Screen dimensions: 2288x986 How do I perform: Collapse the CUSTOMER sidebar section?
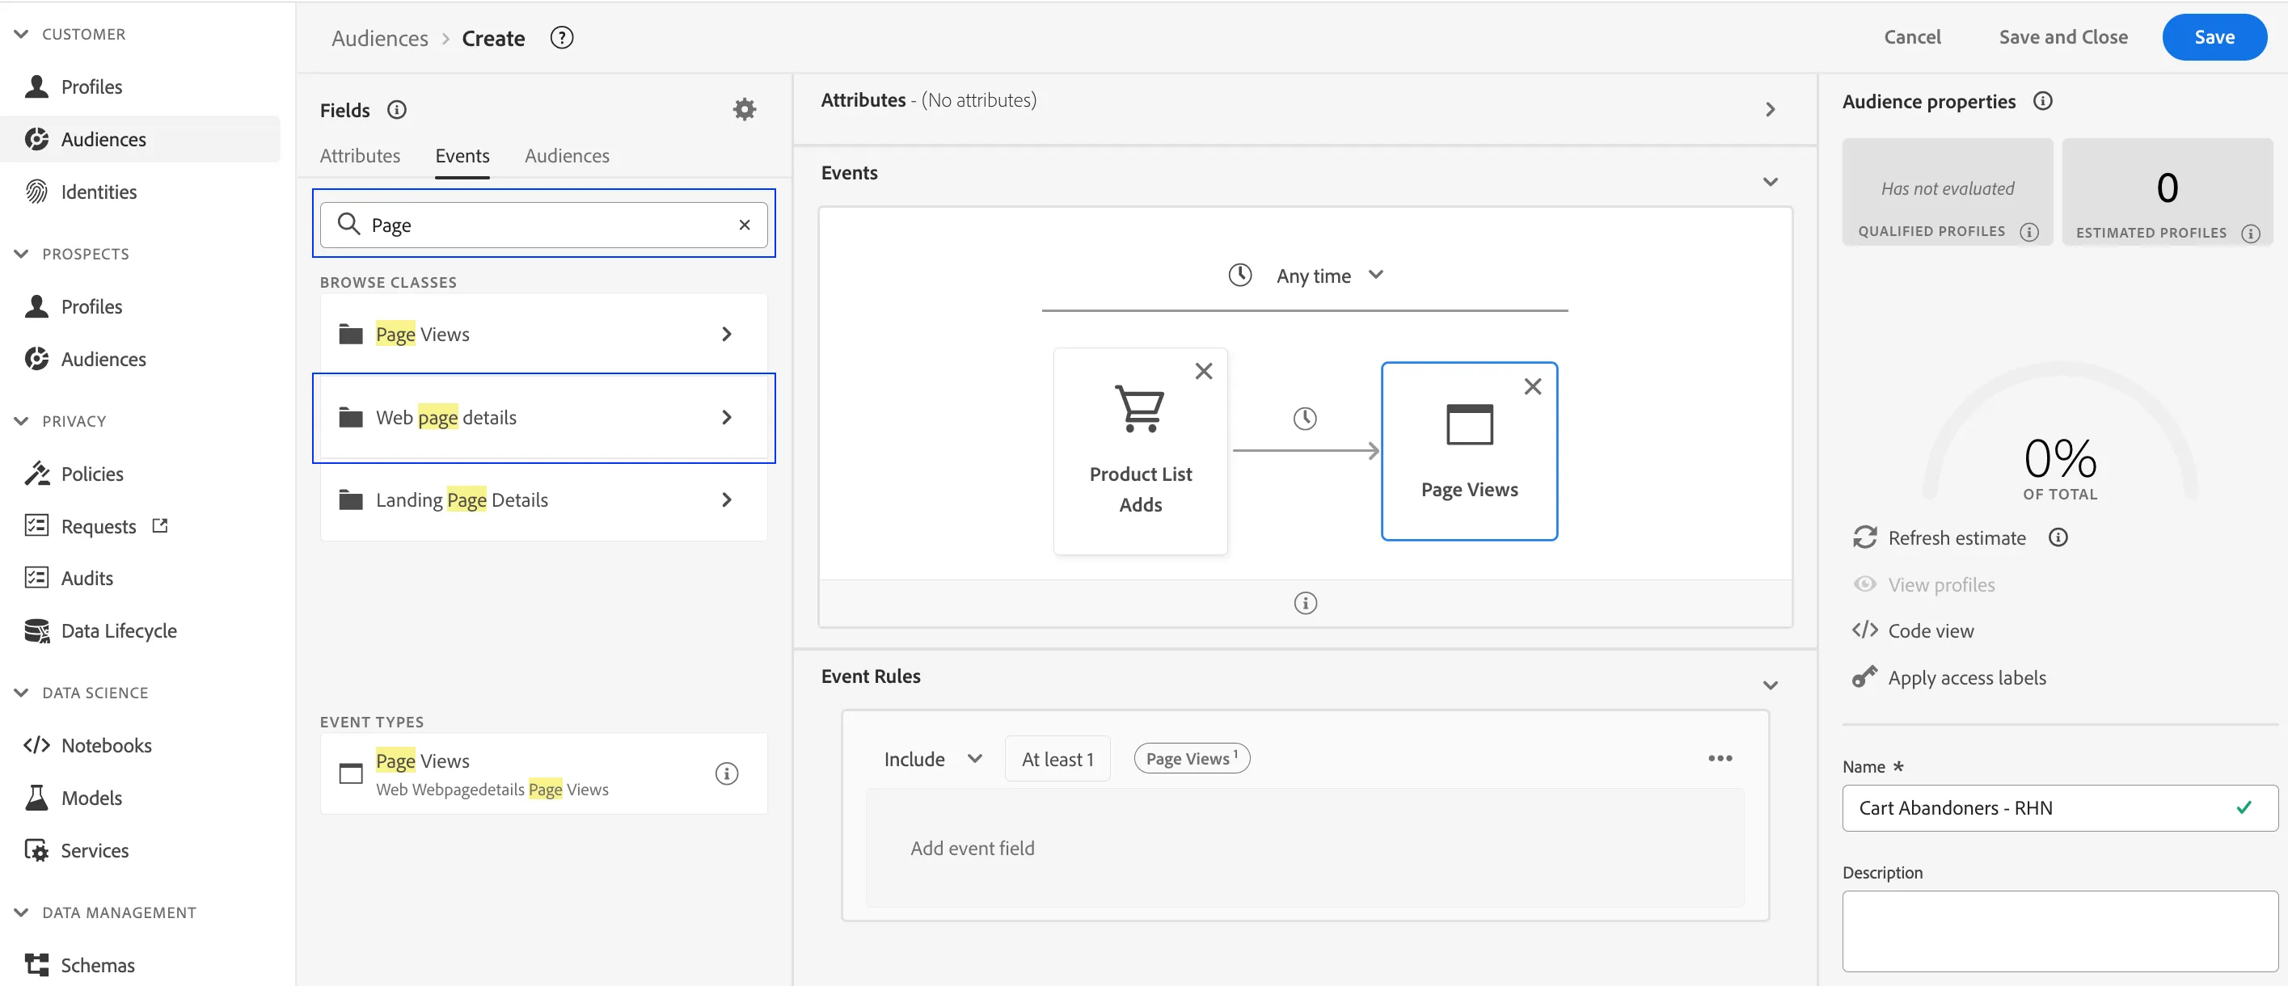pos(21,34)
